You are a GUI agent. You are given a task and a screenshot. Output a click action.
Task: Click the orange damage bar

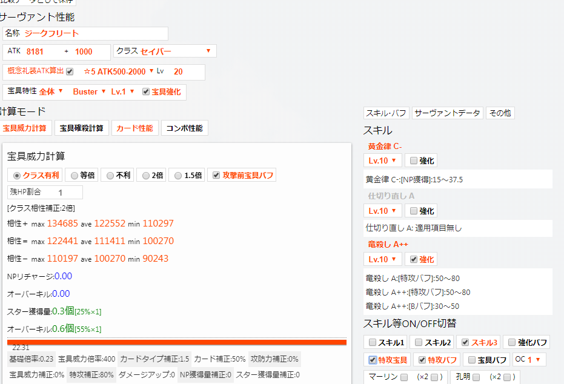[x=177, y=342]
